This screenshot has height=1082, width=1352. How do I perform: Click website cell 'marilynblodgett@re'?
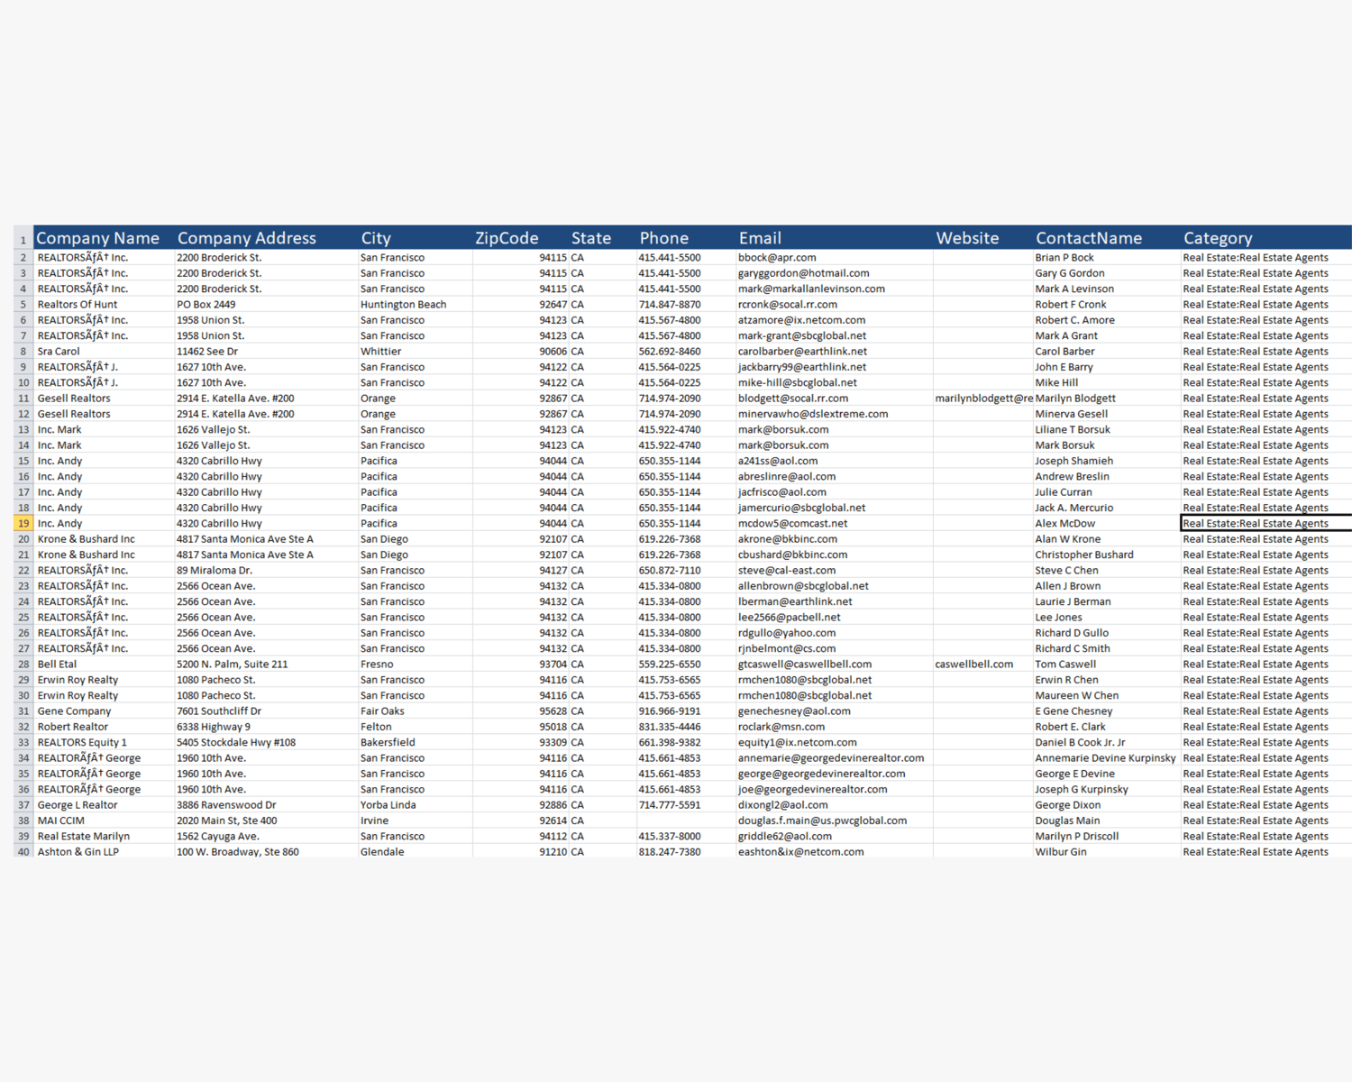tap(983, 399)
